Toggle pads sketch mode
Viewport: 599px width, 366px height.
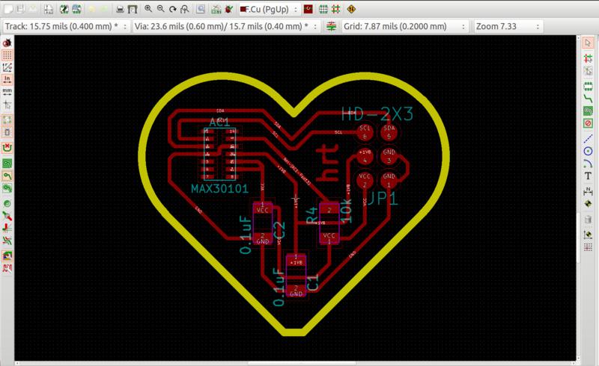[x=7, y=203]
